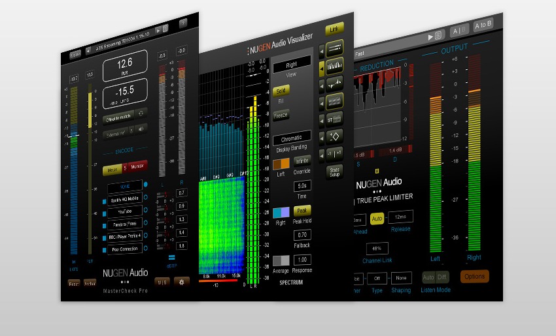Enable the YouTube encode preset checkbox
Viewport: 556px width, 336px height.
click(x=105, y=212)
